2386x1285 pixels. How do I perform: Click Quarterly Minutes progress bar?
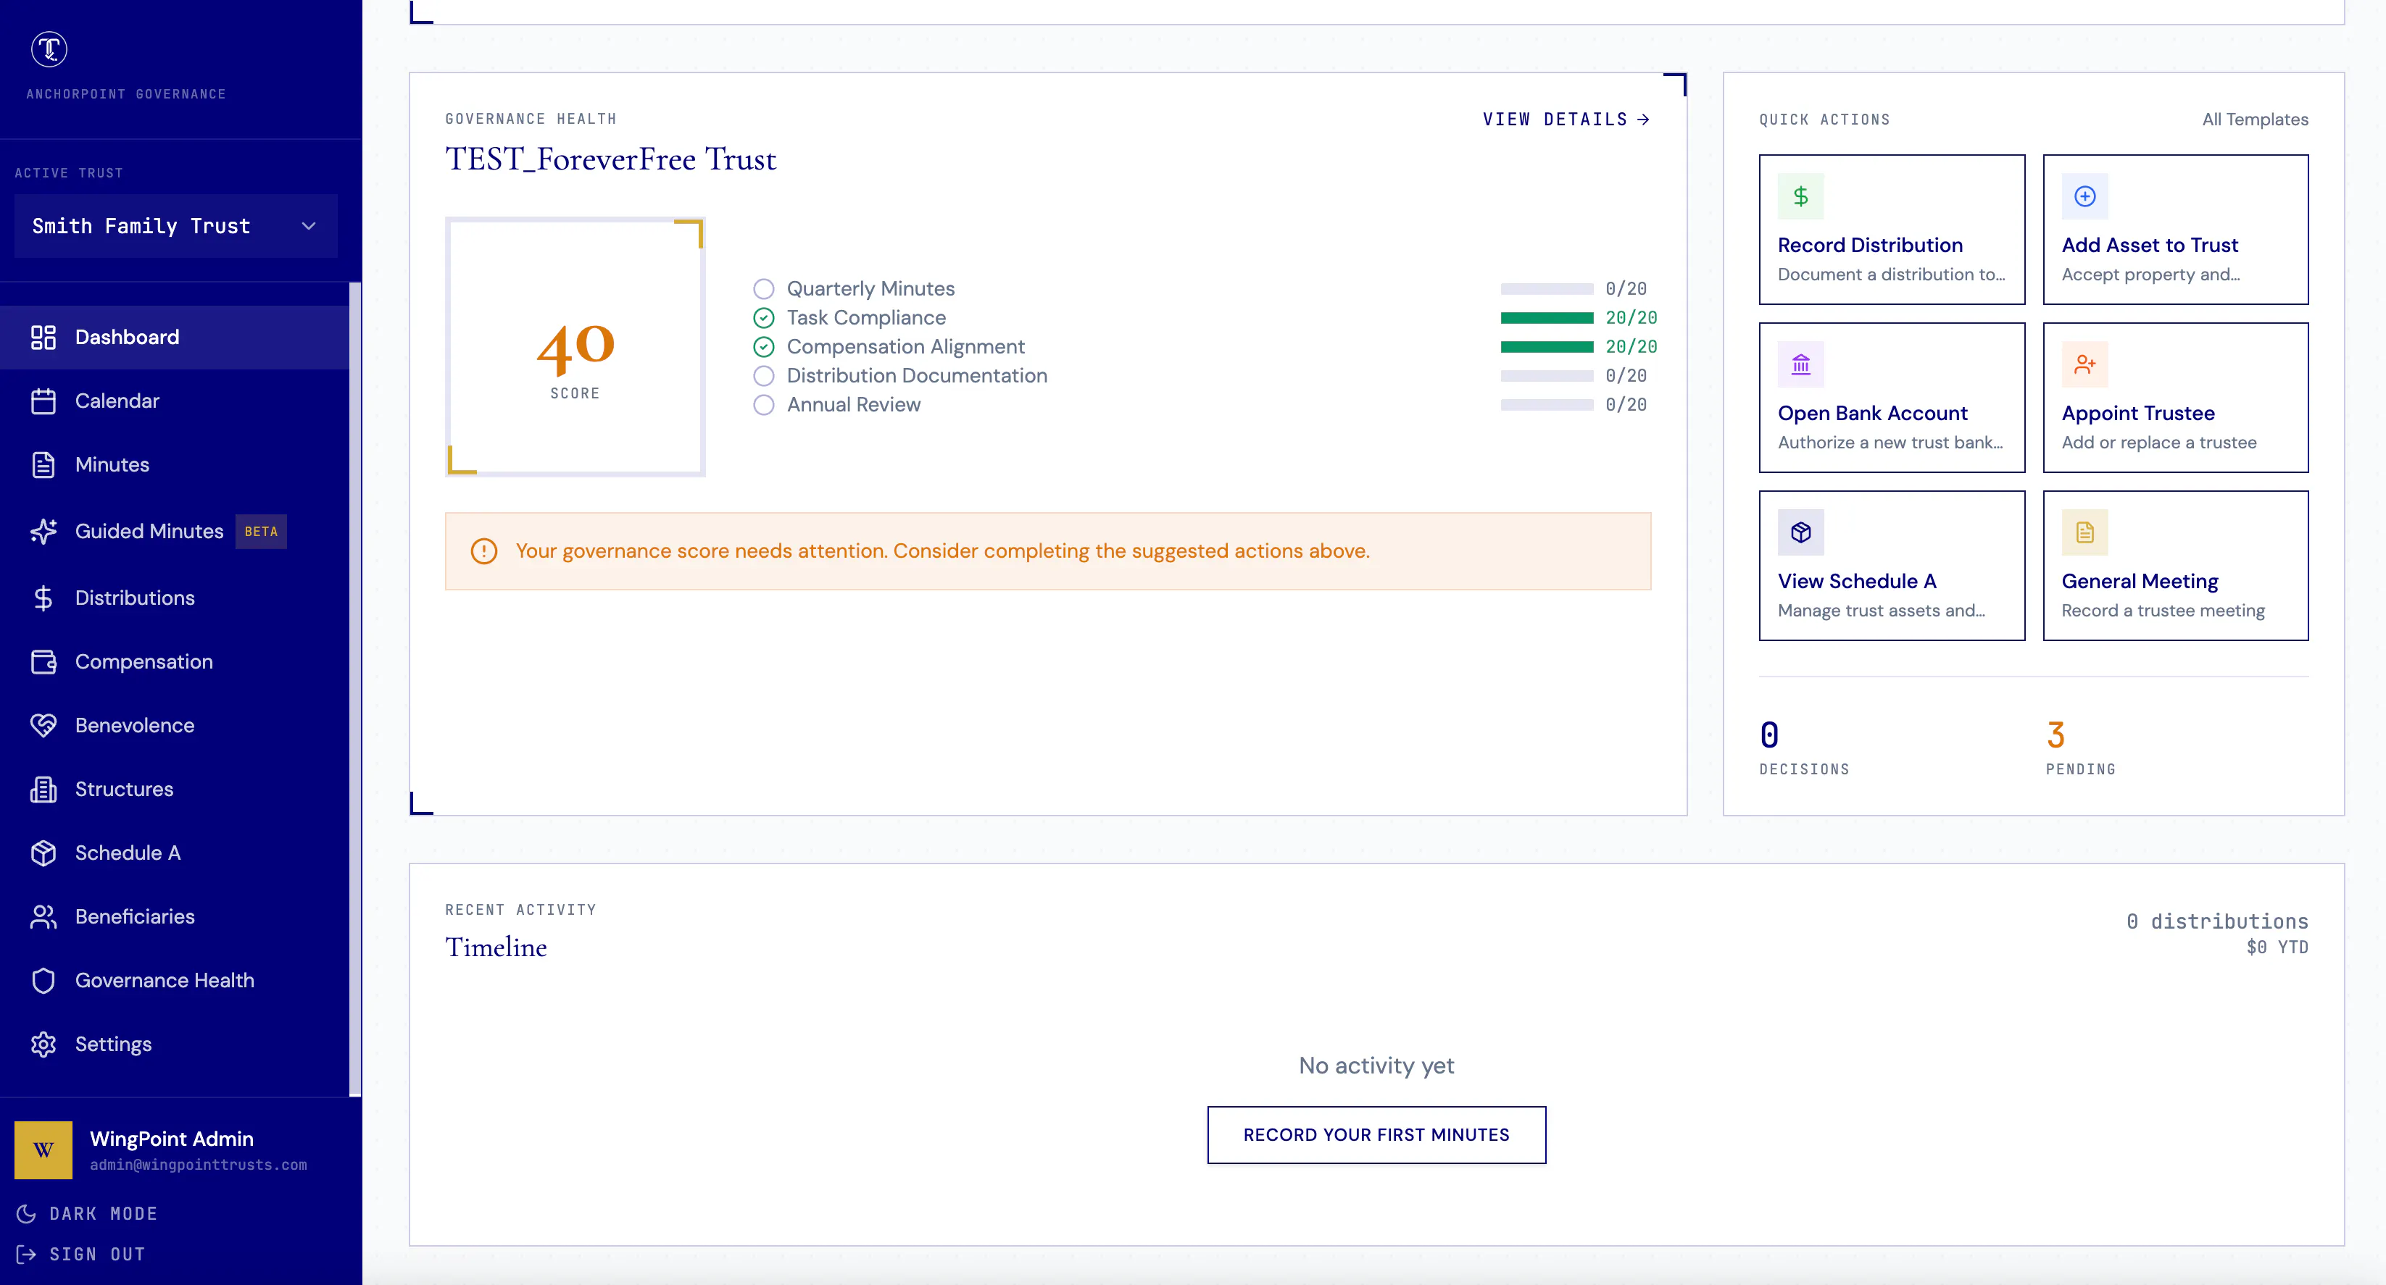point(1547,289)
